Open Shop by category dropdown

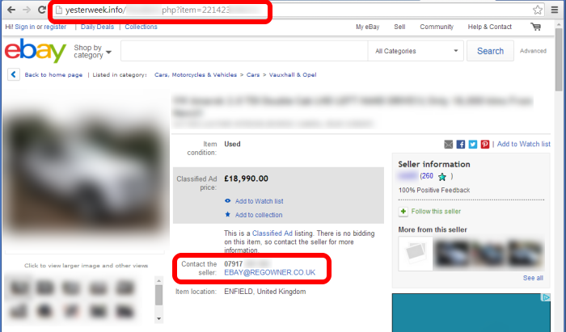pyautogui.click(x=92, y=51)
